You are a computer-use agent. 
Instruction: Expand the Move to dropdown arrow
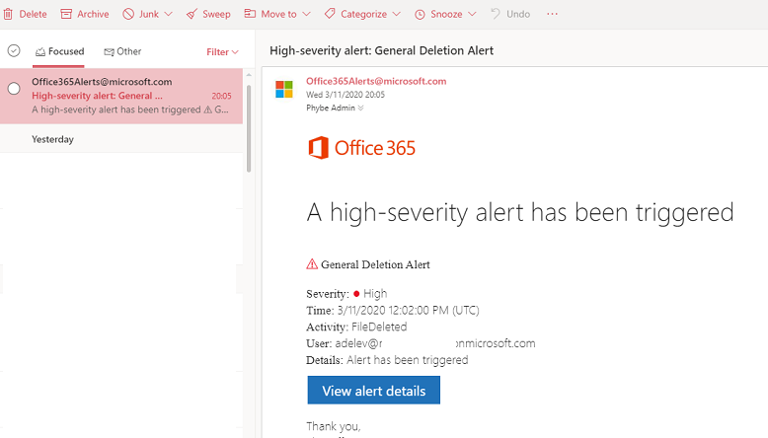pos(306,14)
